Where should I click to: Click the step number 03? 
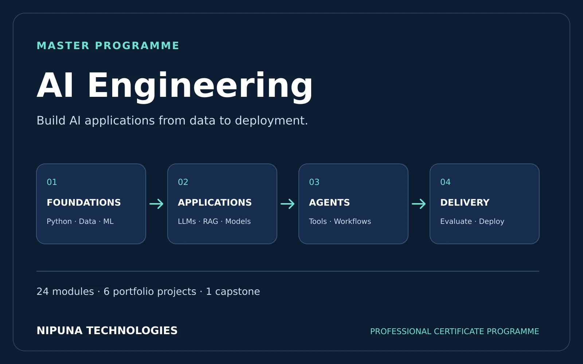pos(314,182)
